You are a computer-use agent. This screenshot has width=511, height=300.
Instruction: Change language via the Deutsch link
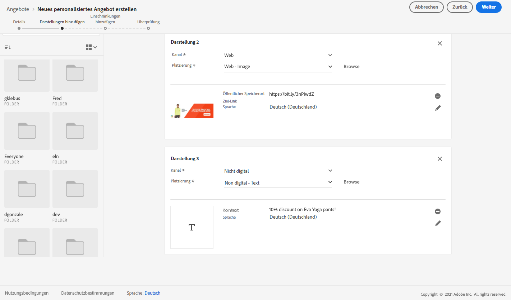152,293
